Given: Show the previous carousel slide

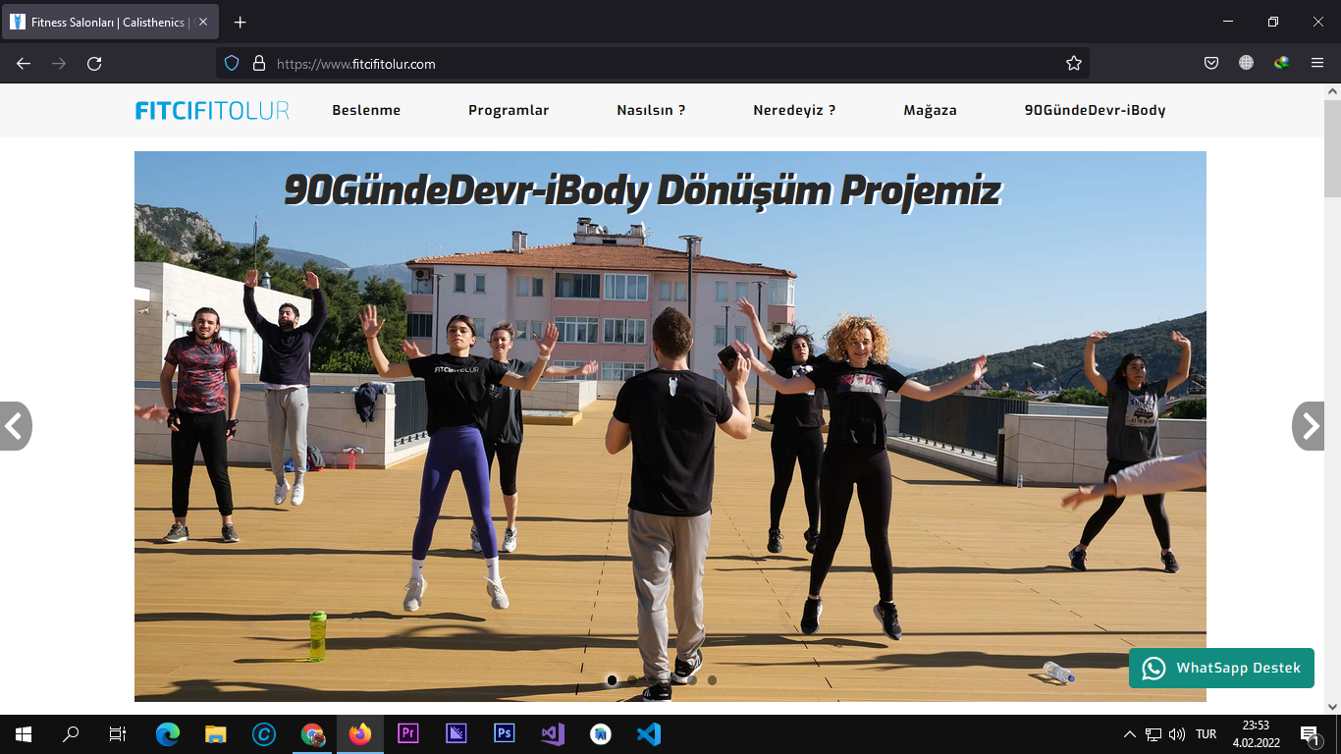Looking at the screenshot, I should pyautogui.click(x=15, y=426).
